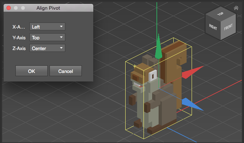Expand the Z-Axis dropdown showing Center

click(x=47, y=48)
